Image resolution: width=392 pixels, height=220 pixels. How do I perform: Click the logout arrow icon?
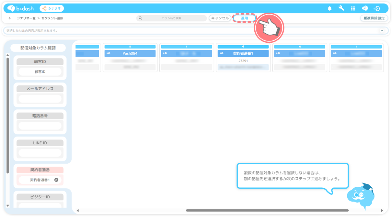point(376,9)
